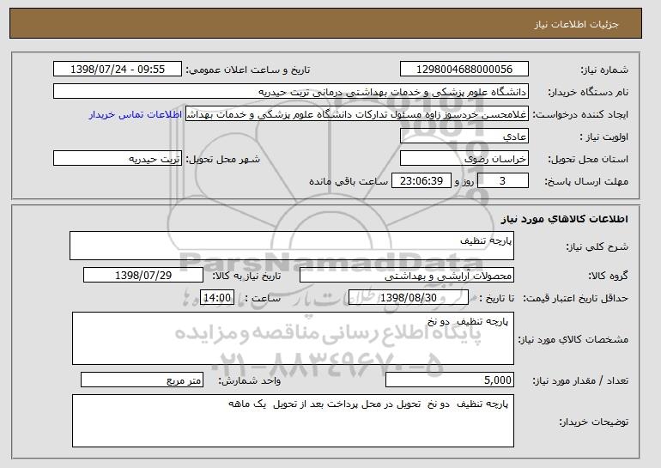Viewport: 661px width, 468px height.
Task: Click the public announcement date field 1398/07/24 - 09:55
Action: [x=118, y=70]
